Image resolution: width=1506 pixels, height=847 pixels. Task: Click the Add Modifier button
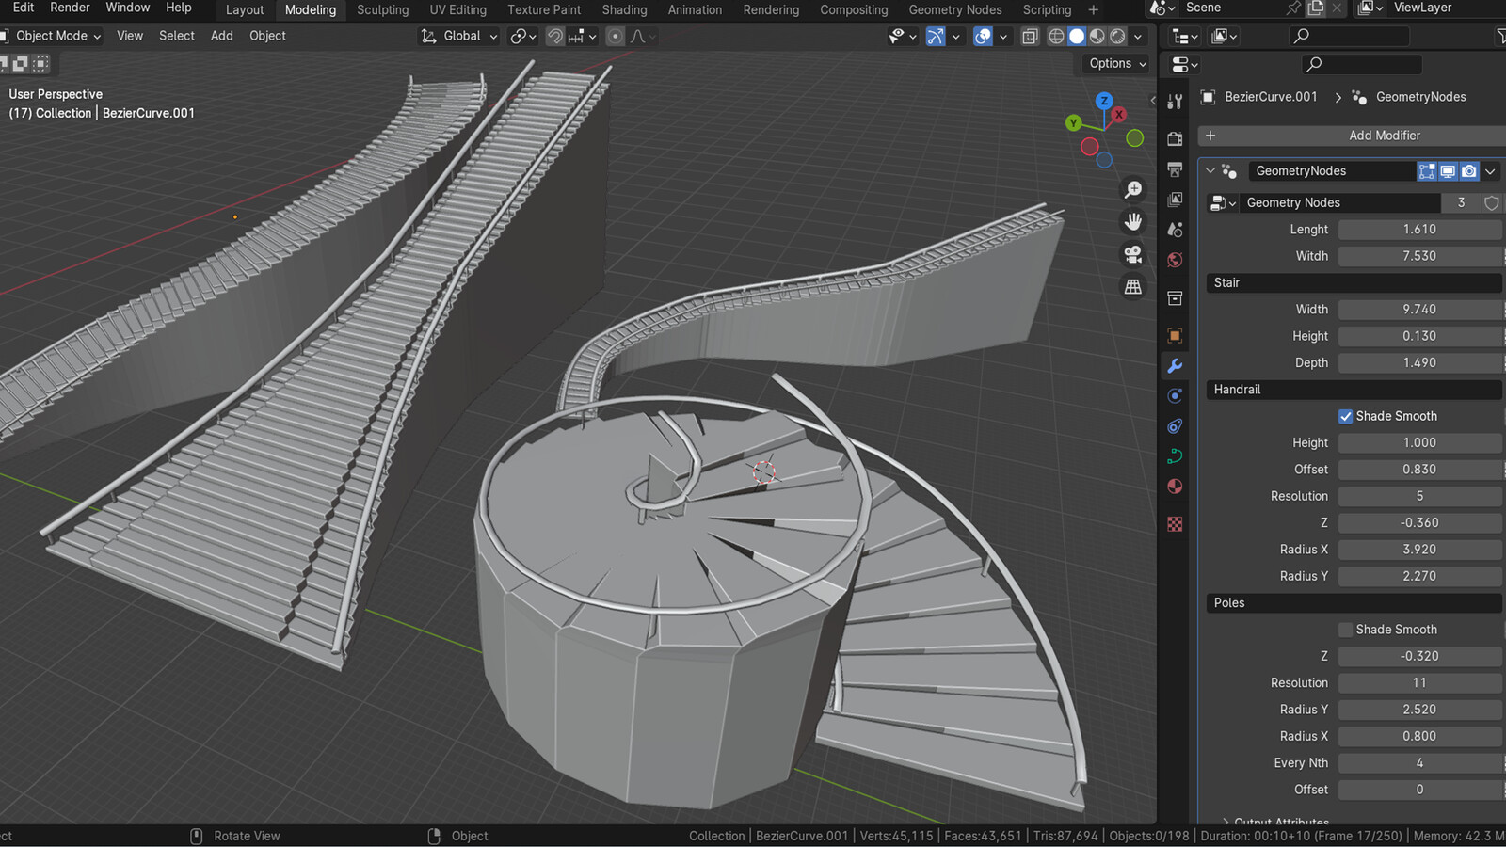point(1384,135)
